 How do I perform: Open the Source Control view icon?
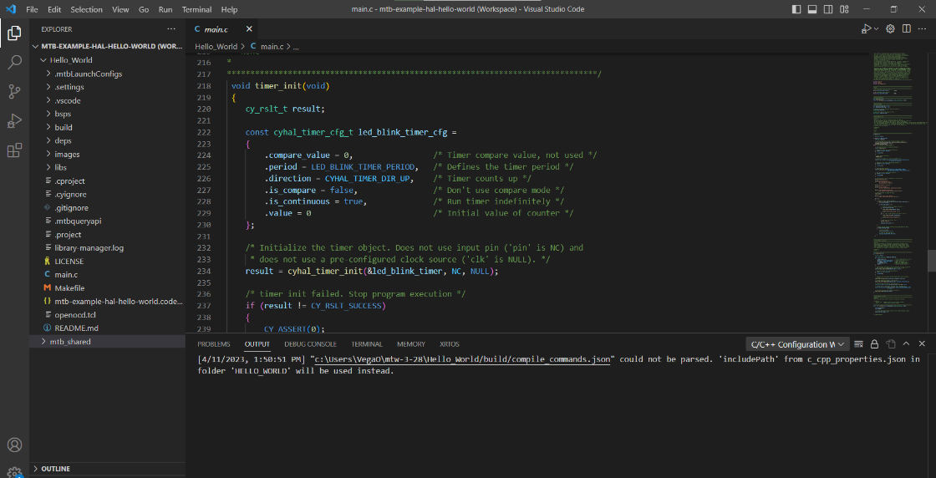click(14, 91)
